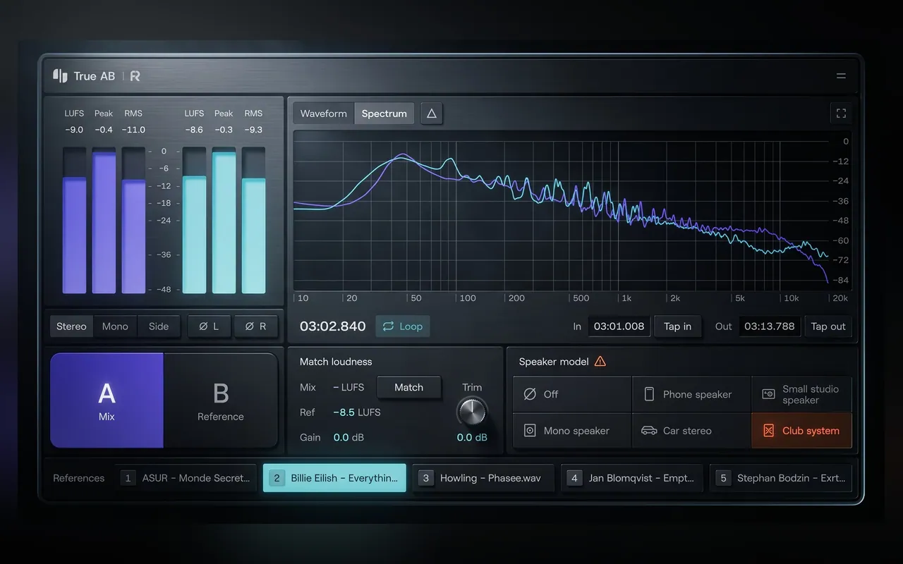The image size is (903, 564).
Task: Click the delta triangle icon button
Action: click(432, 114)
